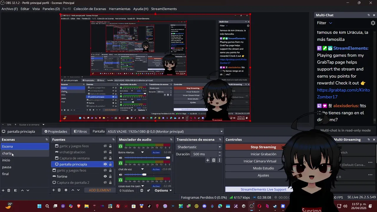Viewport: 377px width, 212px height.
Task: Float the Mezclador de audio dock
Action: [171, 140]
